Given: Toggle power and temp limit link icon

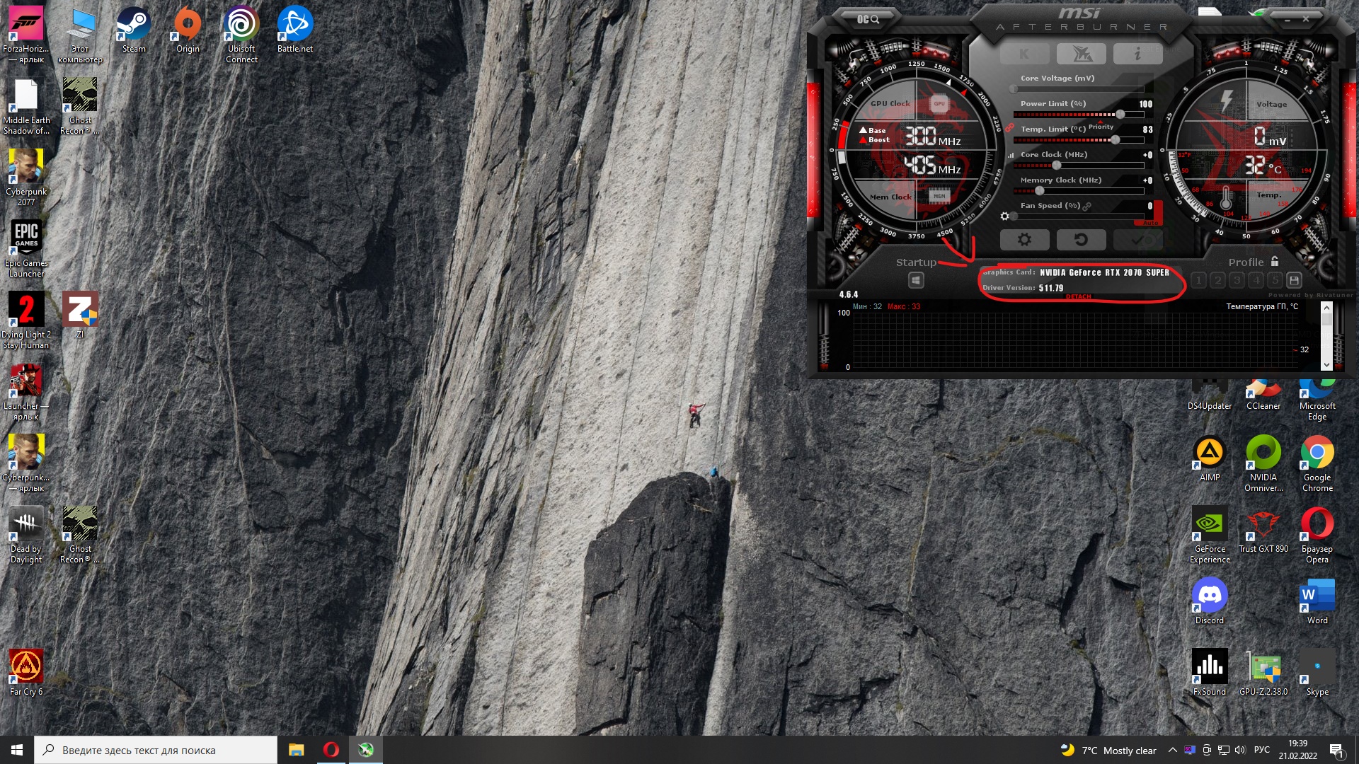Looking at the screenshot, I should coord(1009,128).
